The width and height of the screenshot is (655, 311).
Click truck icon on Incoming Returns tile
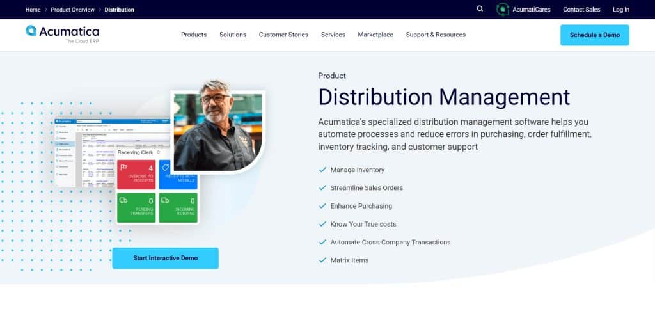coord(165,200)
